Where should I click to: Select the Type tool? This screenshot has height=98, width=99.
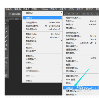[x=6, y=54]
